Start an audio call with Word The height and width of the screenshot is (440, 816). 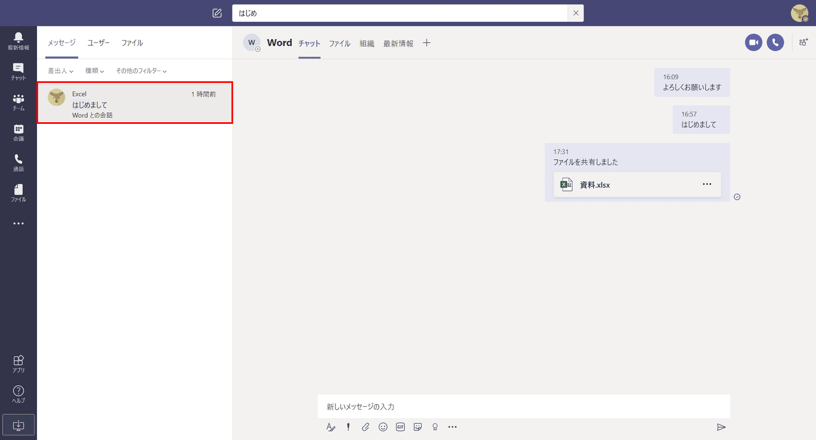775,43
